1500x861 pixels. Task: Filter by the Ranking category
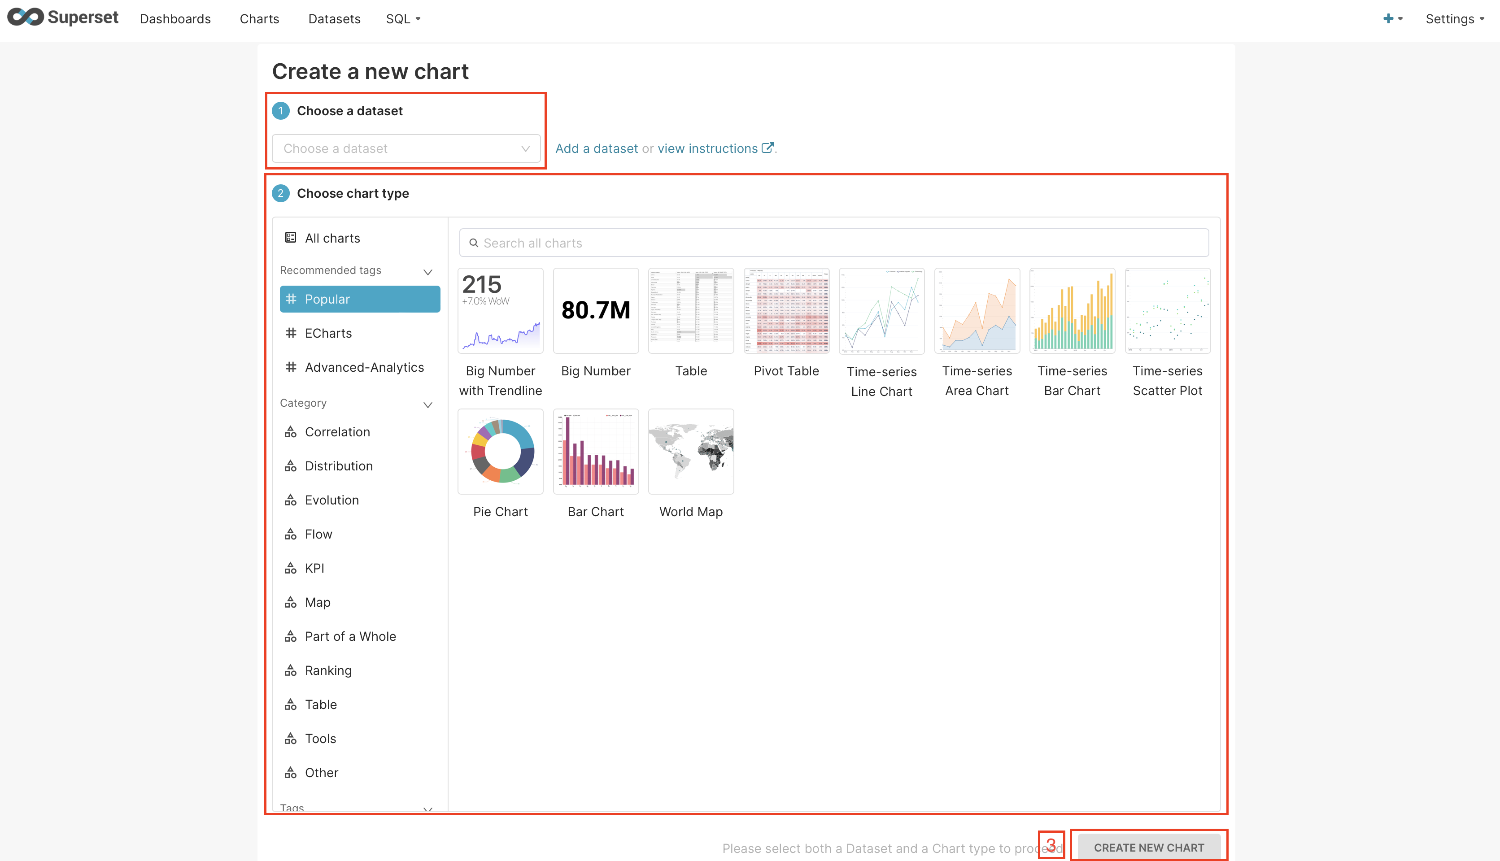[x=360, y=670]
